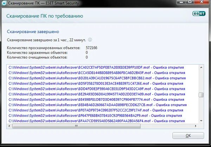This screenshot has width=211, height=147.
Task: Click the vertical scrollbar thumb
Action: pyautogui.click(x=201, y=95)
